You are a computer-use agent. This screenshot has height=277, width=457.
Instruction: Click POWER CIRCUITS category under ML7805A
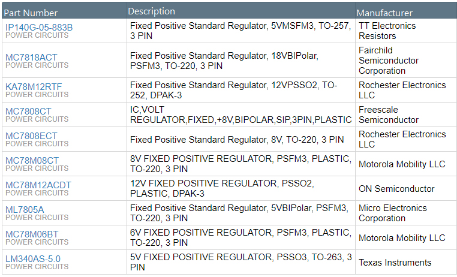(37, 217)
